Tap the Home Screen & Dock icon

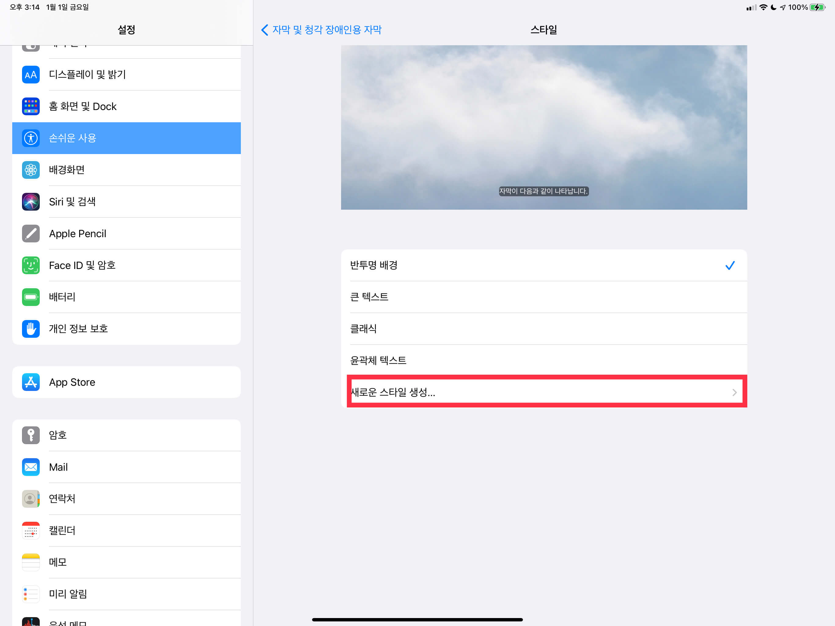[x=31, y=106]
